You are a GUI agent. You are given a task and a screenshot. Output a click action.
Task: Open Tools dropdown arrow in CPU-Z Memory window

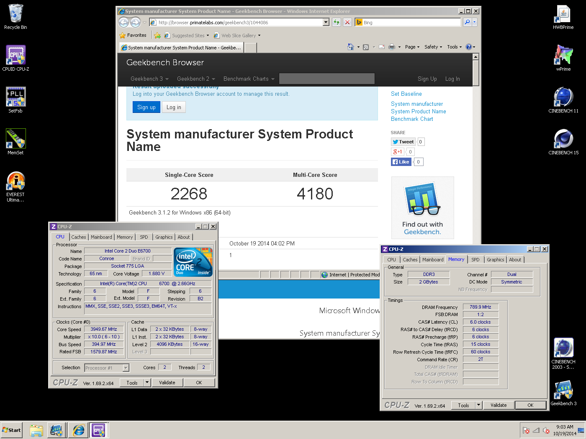[479, 405]
